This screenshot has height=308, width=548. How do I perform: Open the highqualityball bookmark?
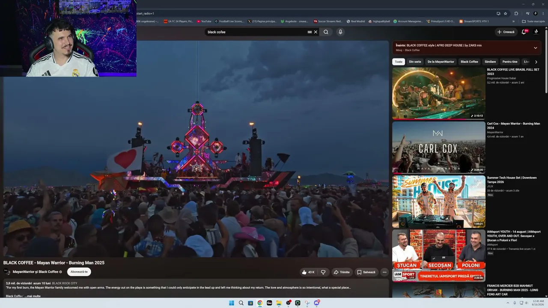coord(379,21)
